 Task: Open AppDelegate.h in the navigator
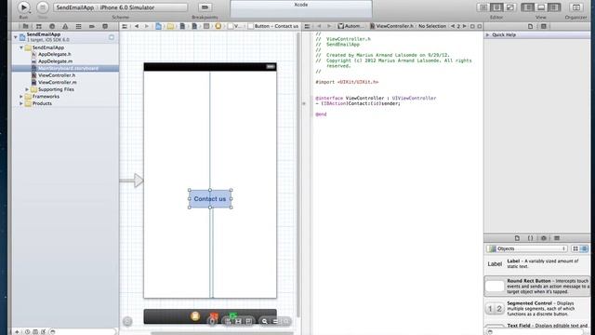(x=54, y=54)
